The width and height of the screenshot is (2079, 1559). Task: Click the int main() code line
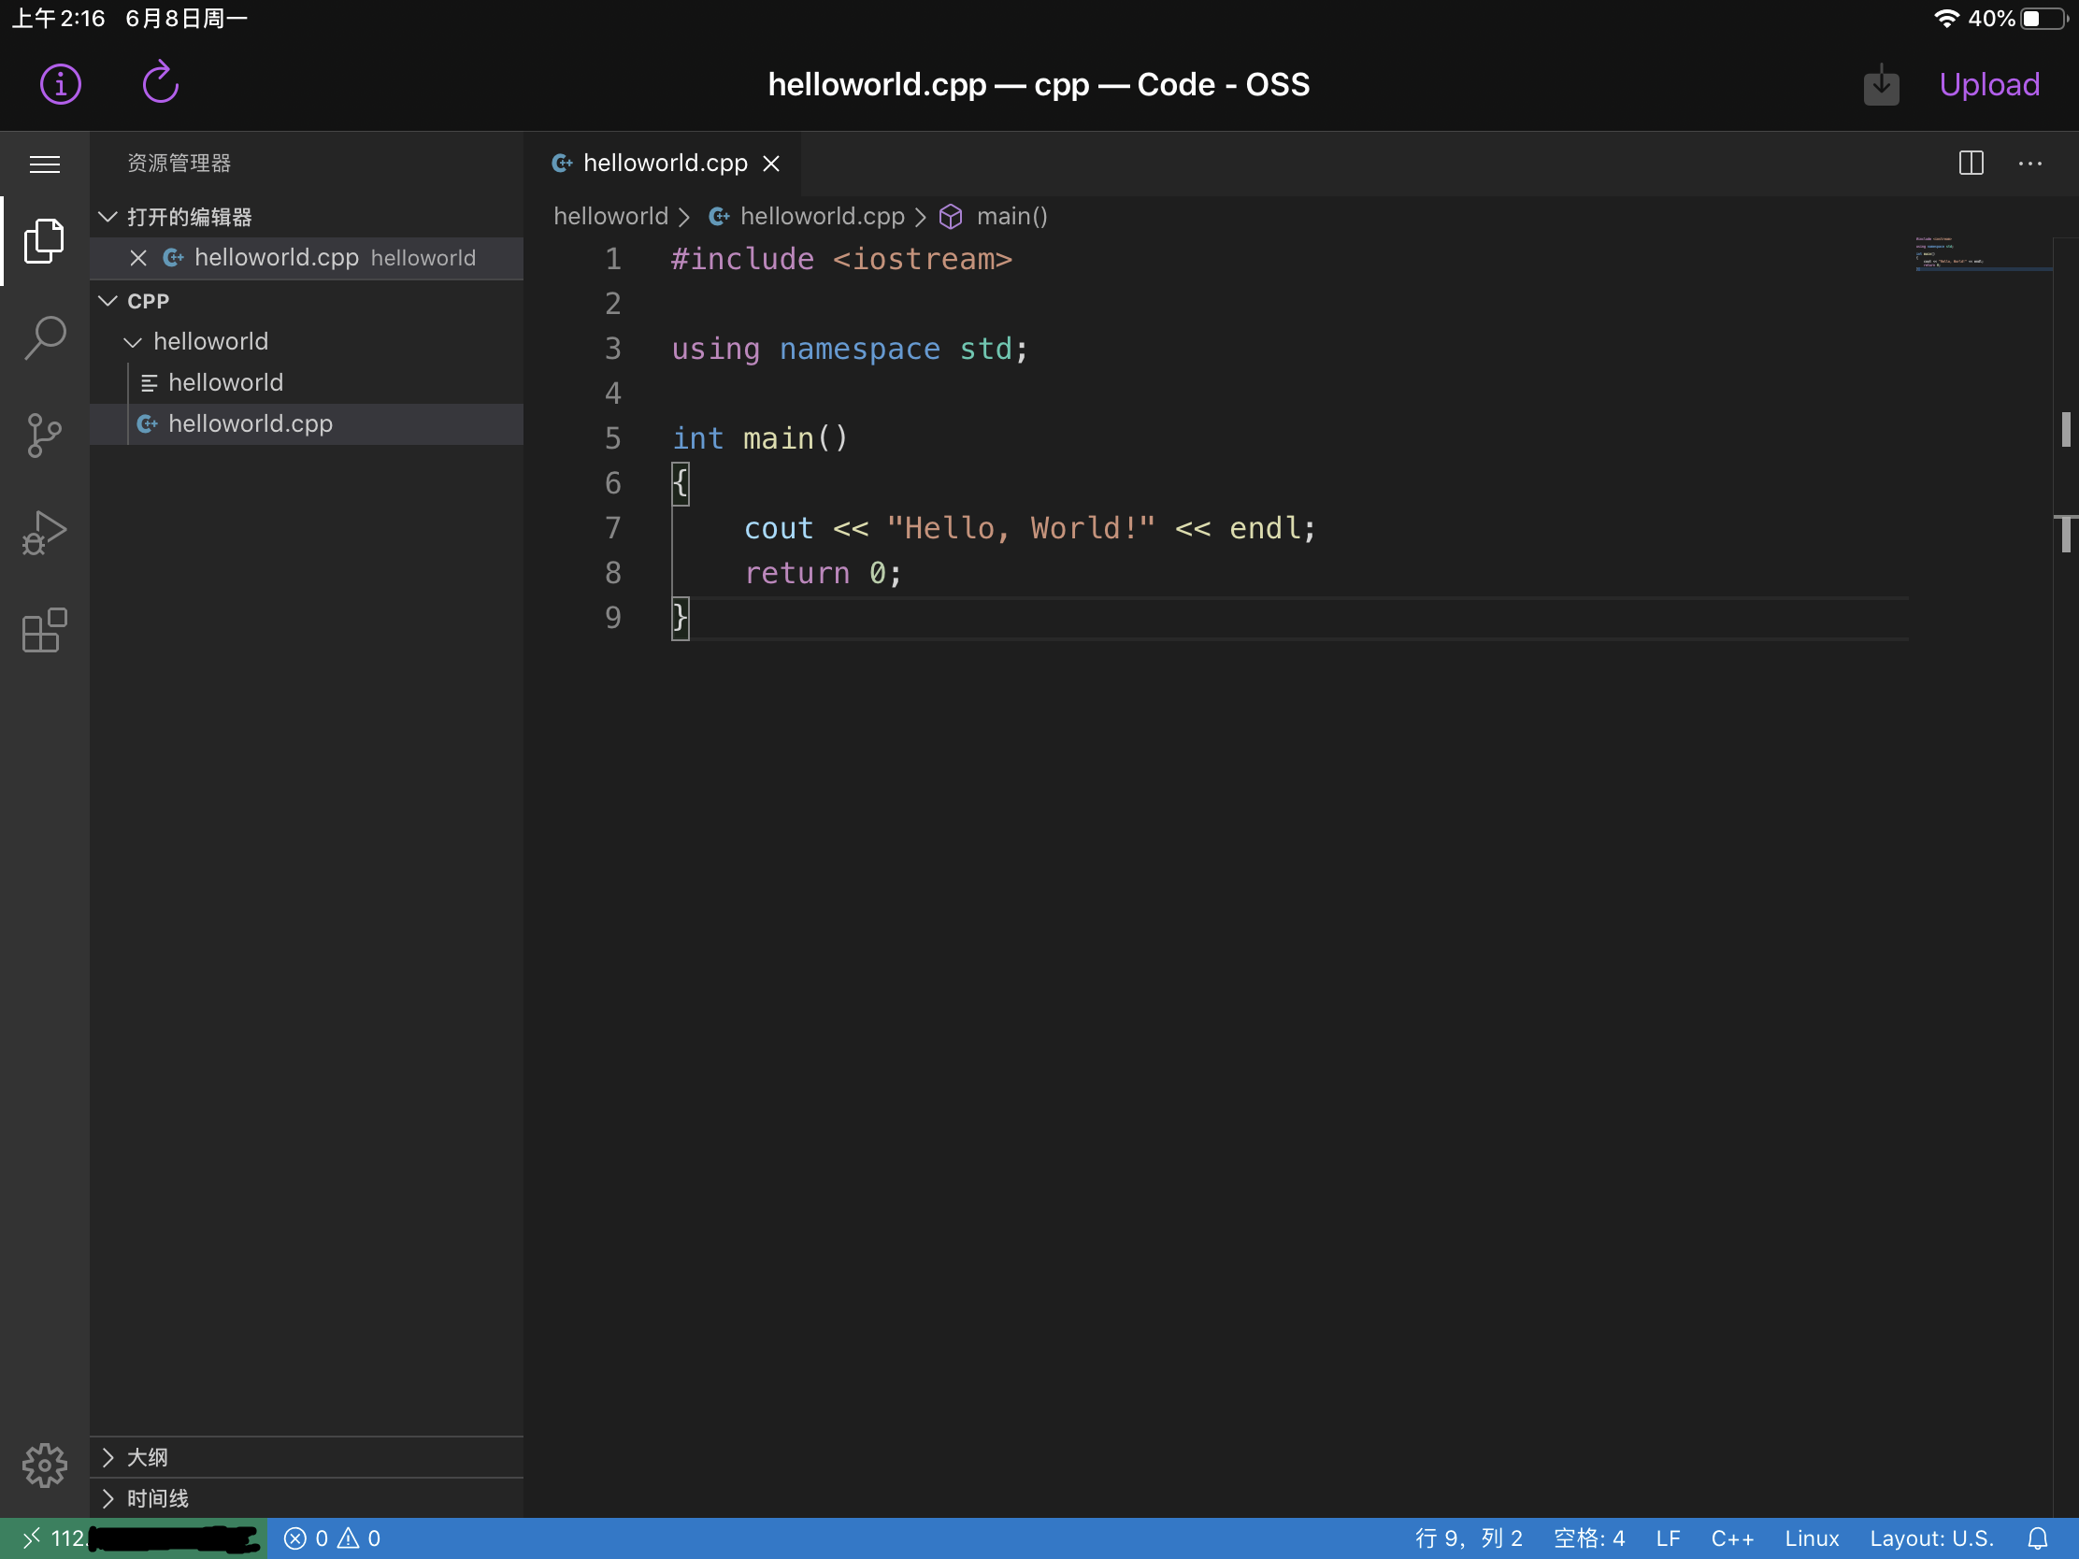tap(759, 439)
